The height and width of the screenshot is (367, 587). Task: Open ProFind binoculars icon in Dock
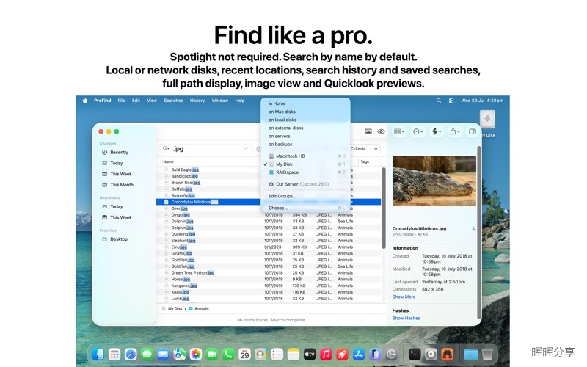[x=448, y=354]
